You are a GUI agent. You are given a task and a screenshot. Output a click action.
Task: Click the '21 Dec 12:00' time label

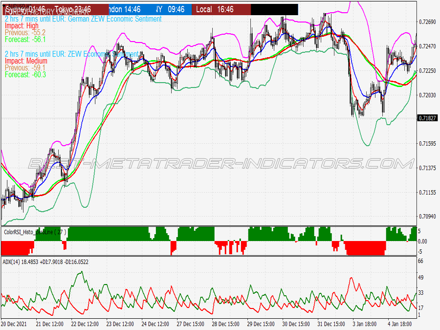pyautogui.click(x=50, y=324)
